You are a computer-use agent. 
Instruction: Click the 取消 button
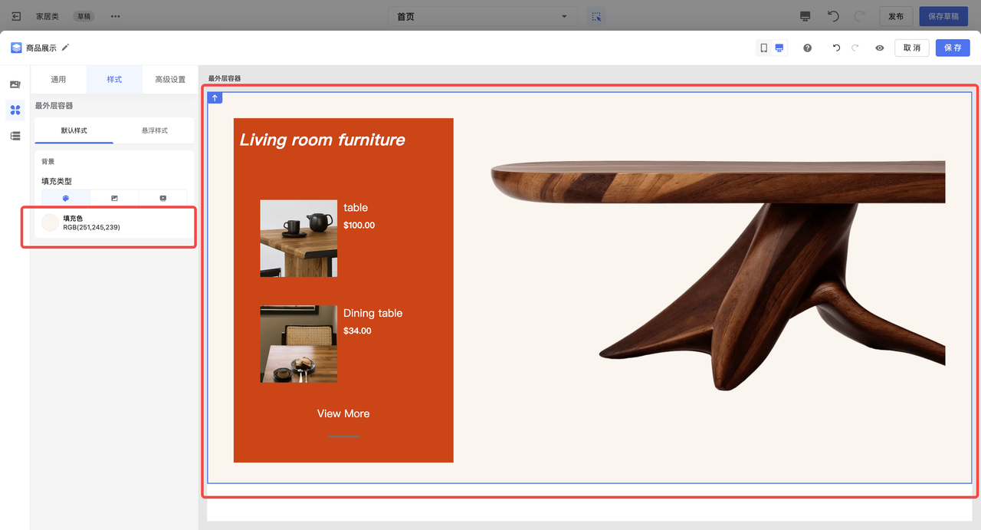pyautogui.click(x=911, y=48)
